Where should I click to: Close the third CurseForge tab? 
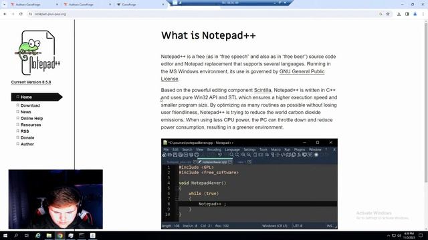click(x=163, y=5)
